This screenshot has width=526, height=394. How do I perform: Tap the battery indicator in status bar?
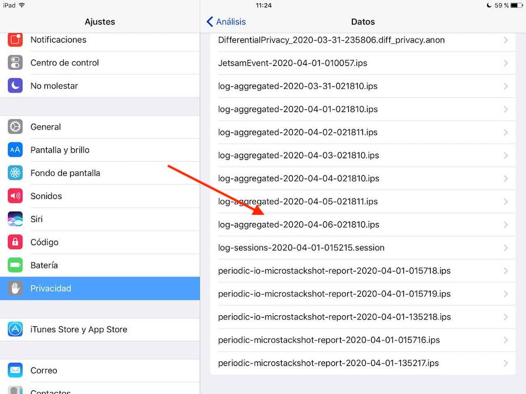[517, 5]
